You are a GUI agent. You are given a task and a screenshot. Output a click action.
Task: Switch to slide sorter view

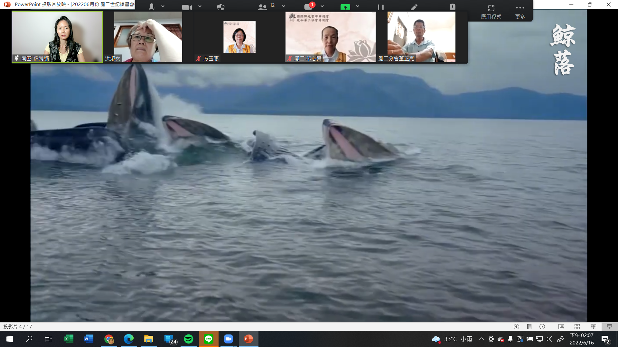(577, 326)
